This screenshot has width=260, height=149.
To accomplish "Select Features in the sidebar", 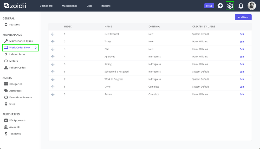I will [15, 24].
